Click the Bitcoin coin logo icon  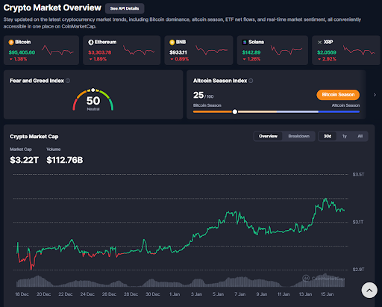coord(11,43)
